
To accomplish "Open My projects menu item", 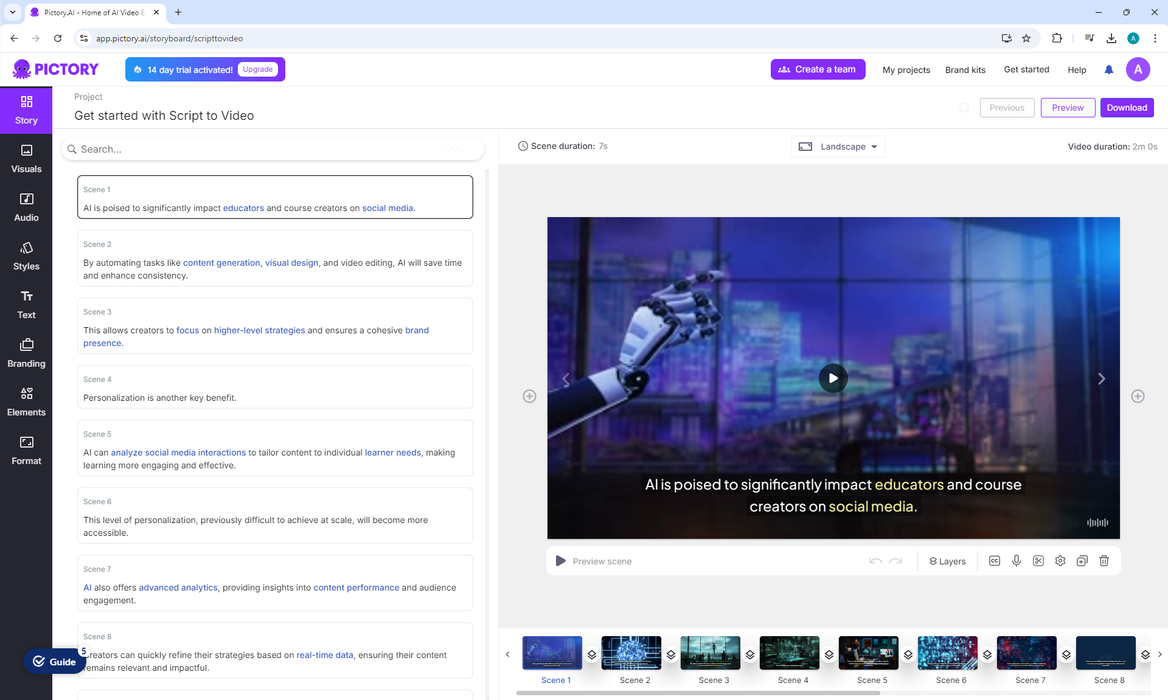I will click(x=906, y=69).
